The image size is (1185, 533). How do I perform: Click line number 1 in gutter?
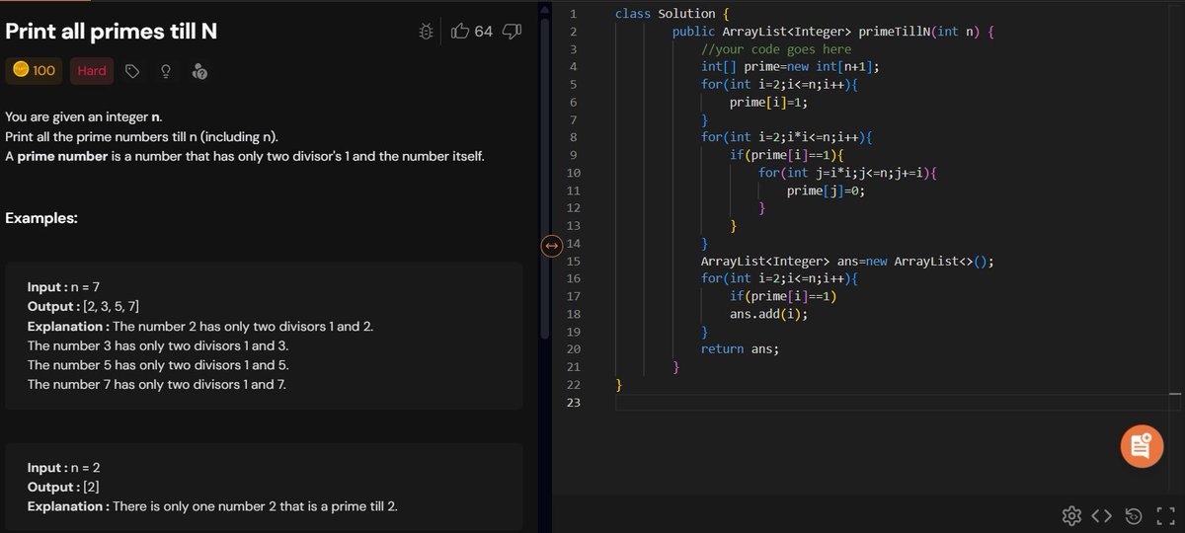pyautogui.click(x=573, y=14)
